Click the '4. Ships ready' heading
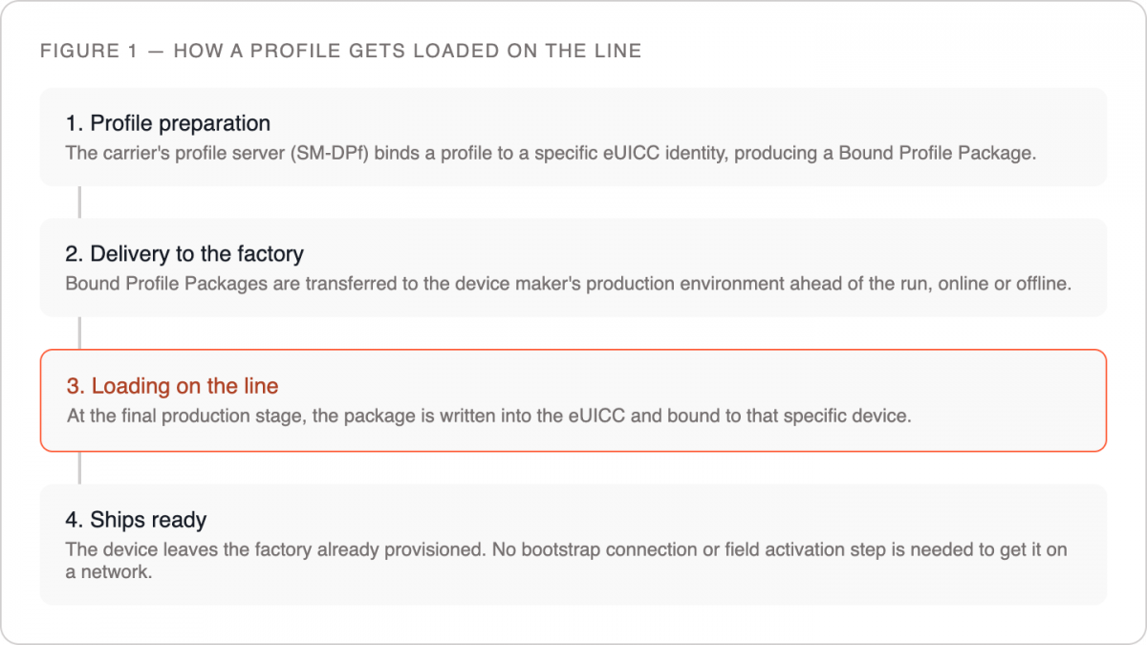This screenshot has width=1147, height=645. (137, 520)
